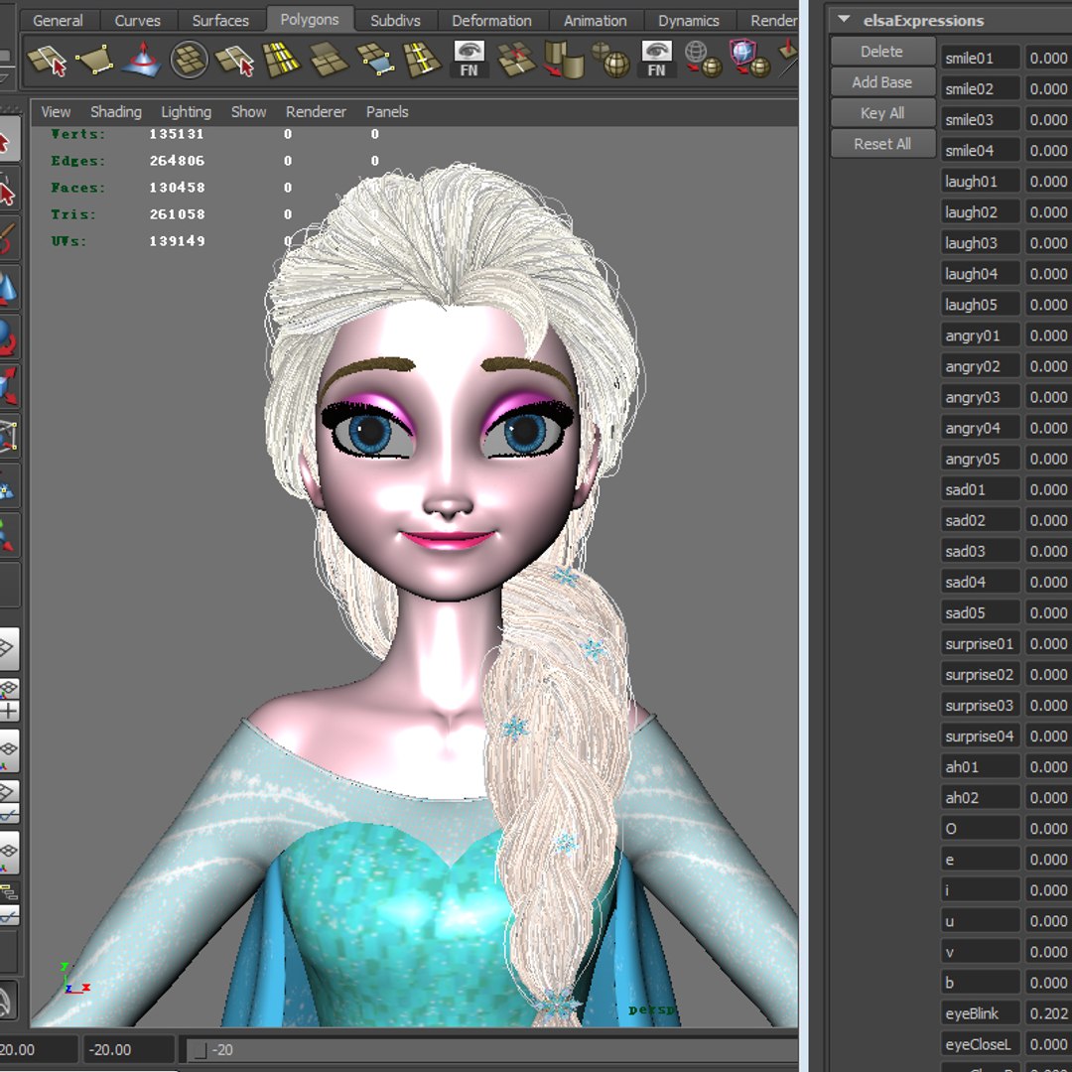Switch to the Deformation shelf tab

tap(491, 21)
